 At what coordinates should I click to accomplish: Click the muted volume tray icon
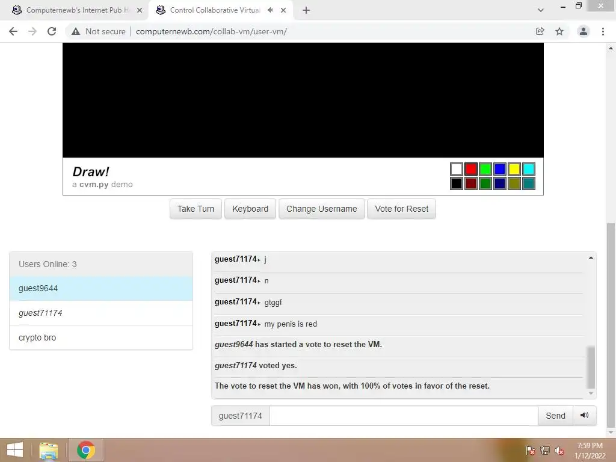coord(559,450)
